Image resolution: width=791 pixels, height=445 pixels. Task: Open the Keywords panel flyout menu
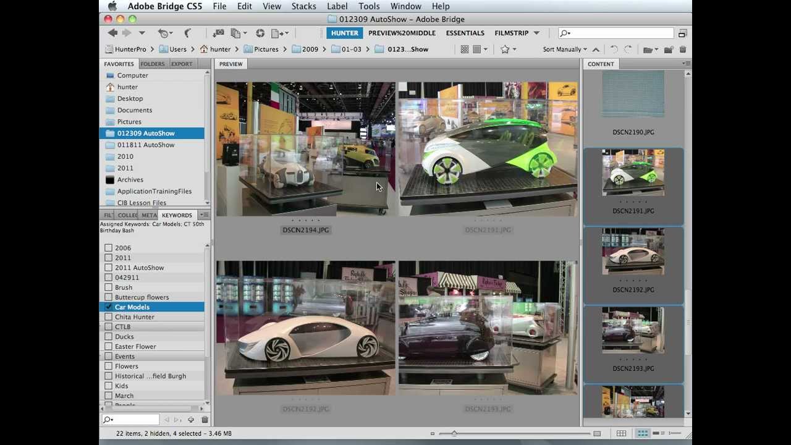tap(205, 215)
